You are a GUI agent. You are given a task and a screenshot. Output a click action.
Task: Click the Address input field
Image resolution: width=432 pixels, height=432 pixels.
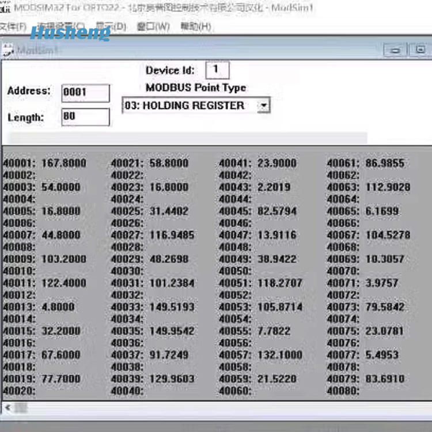click(86, 93)
